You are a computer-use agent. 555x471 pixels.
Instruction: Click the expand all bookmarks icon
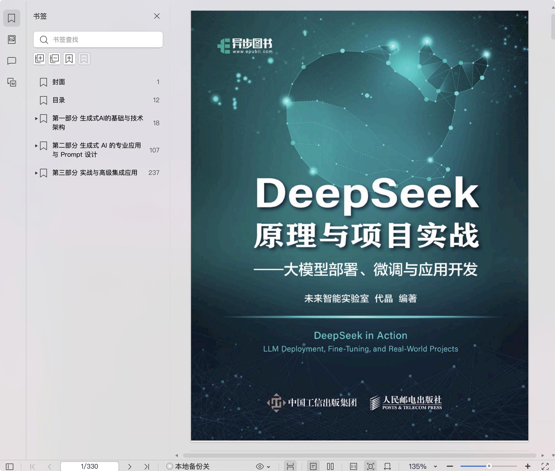point(39,59)
